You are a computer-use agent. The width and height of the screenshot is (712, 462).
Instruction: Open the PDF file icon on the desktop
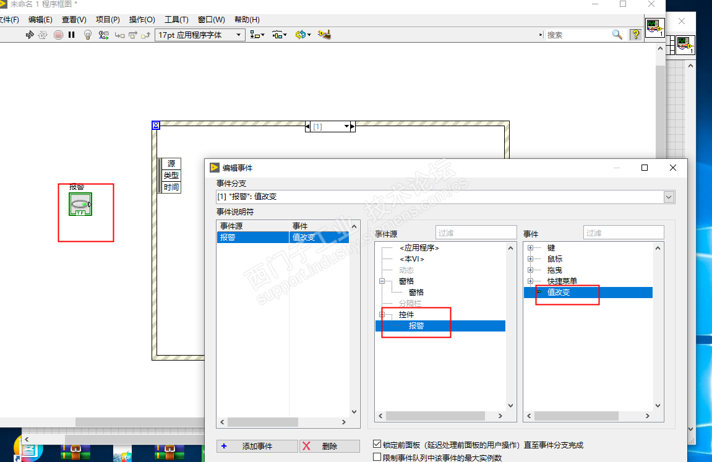[x=122, y=453]
